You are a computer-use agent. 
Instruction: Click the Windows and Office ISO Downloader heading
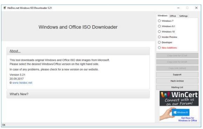(x=78, y=27)
